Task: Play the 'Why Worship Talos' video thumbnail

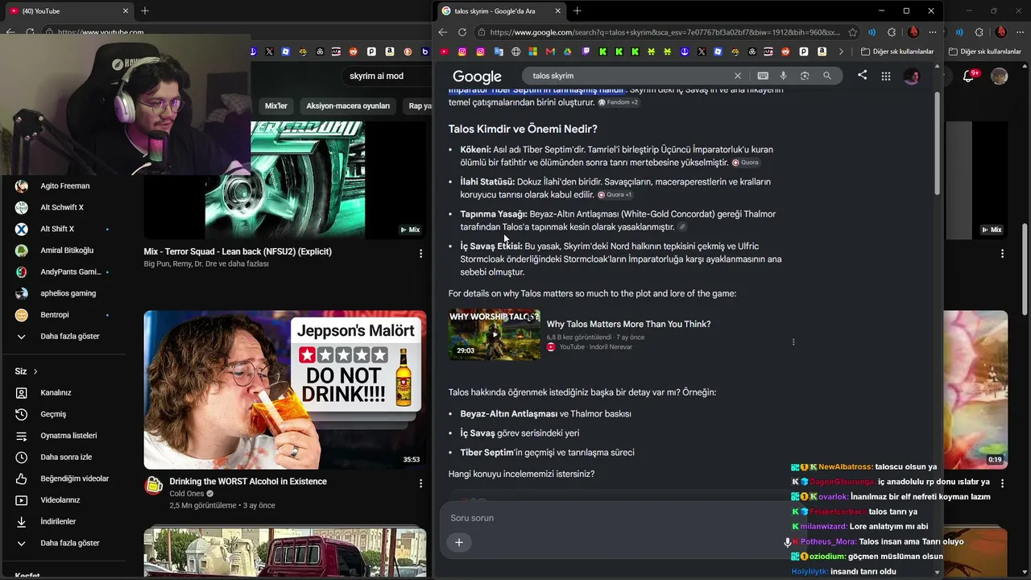Action: [x=495, y=334]
